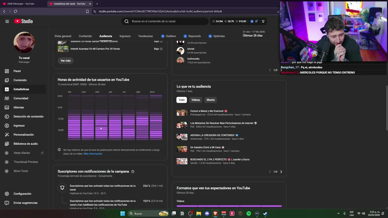Go back with the browser back arrow
Image resolution: width=388 pixels, height=218 pixels.
(x=4, y=11)
